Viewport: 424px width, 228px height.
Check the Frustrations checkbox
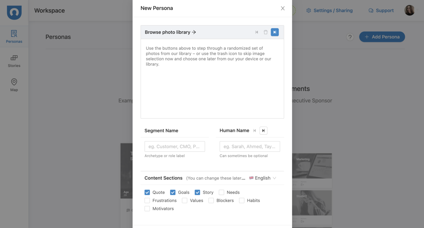tap(147, 200)
